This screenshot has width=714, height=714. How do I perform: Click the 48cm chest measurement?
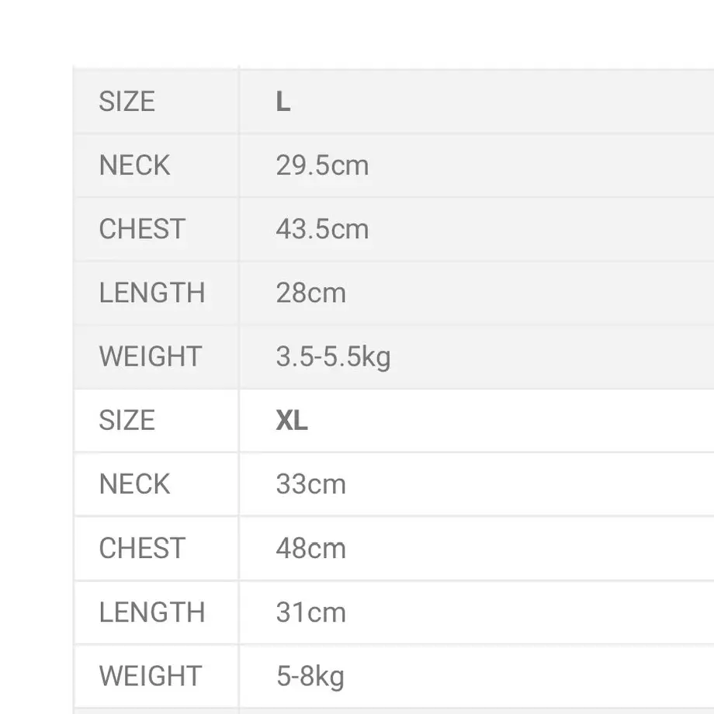[x=310, y=548]
